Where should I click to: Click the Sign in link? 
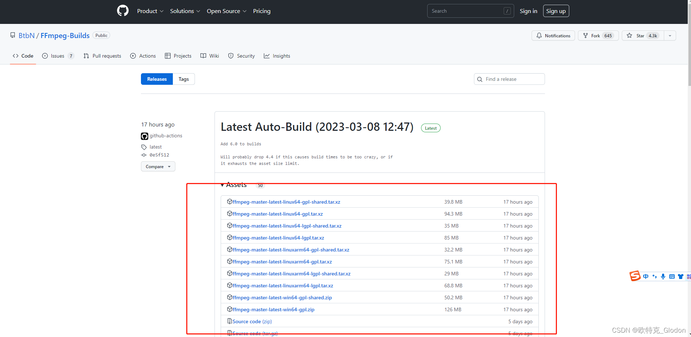pyautogui.click(x=528, y=11)
